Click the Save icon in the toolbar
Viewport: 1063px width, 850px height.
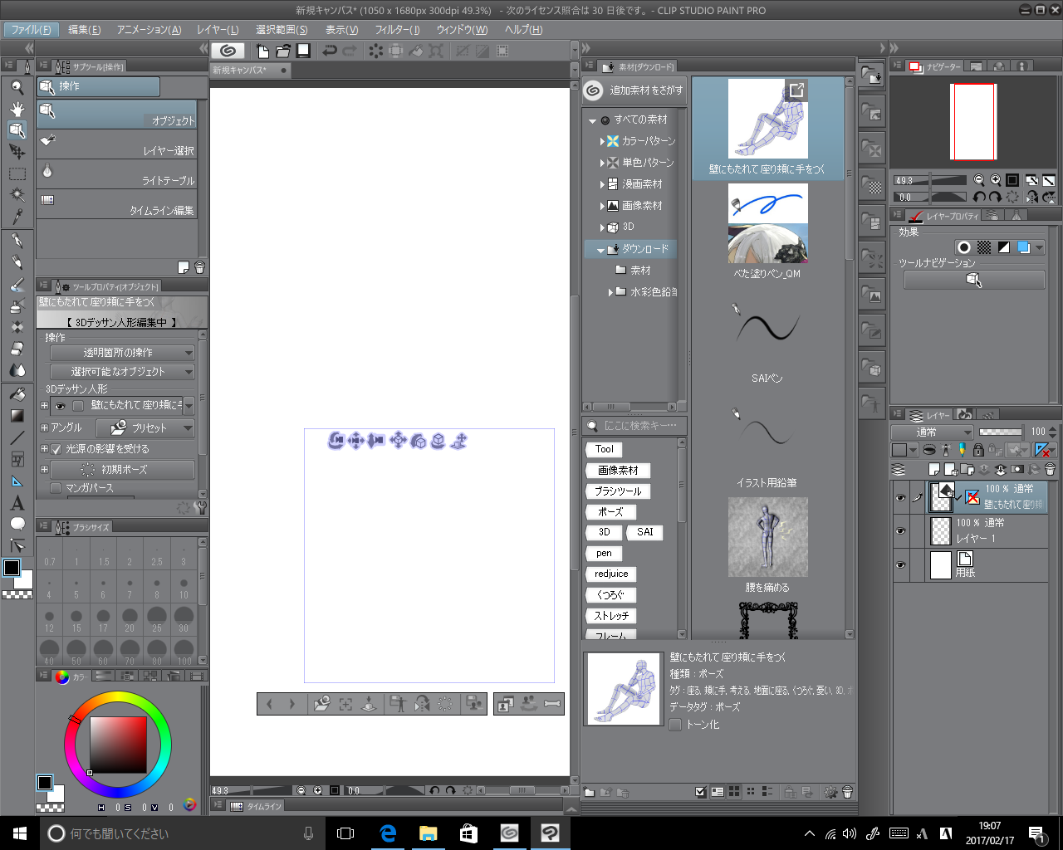[x=304, y=51]
